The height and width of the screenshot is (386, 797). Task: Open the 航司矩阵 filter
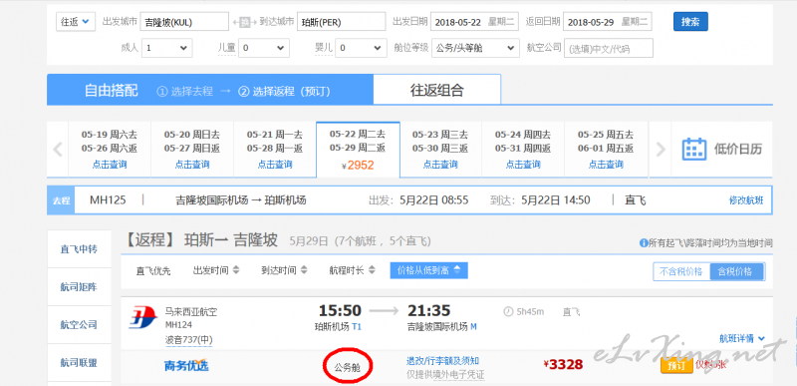[79, 287]
